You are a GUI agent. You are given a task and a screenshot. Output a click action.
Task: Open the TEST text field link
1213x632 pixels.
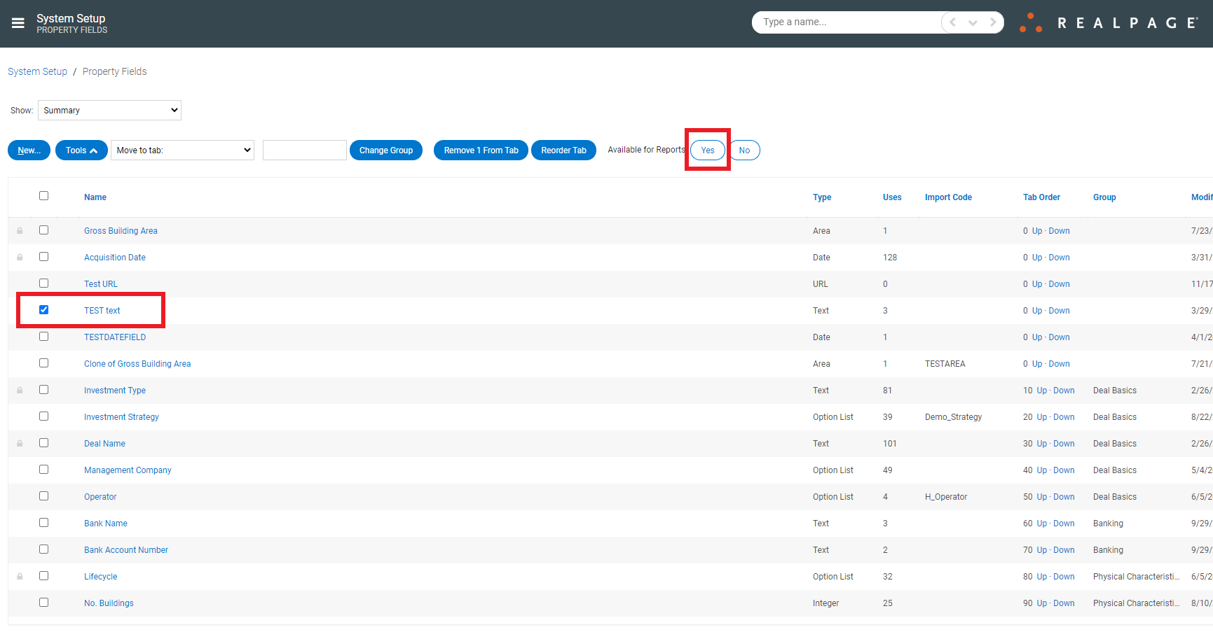(x=102, y=310)
